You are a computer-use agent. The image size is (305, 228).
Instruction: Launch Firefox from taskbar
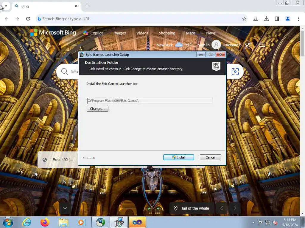[45, 222]
